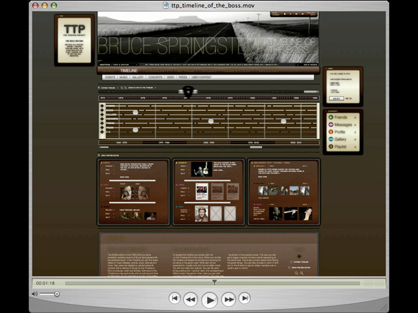Click the 2000-2010 decade bar segment
This screenshot has height=313, width=418.
[x=296, y=143]
